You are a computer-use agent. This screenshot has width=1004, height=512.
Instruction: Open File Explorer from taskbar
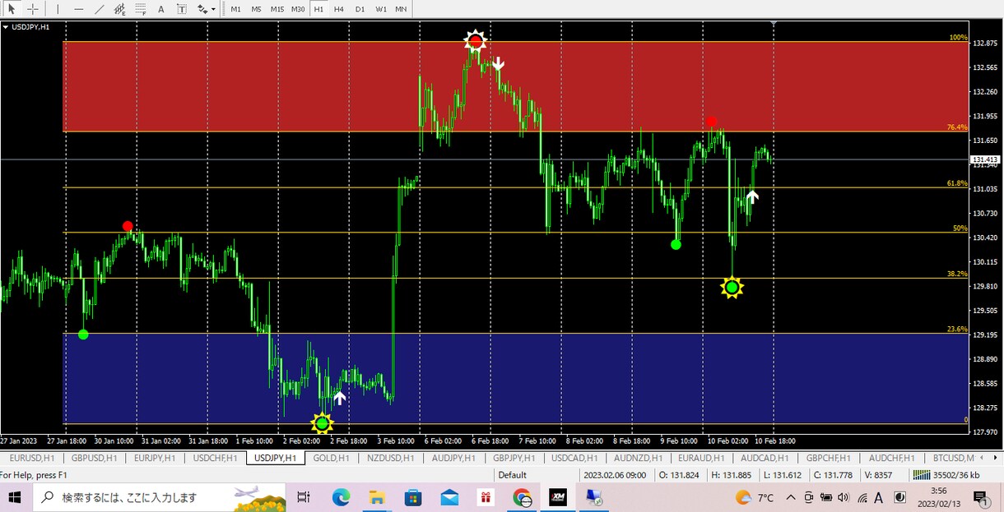point(377,497)
